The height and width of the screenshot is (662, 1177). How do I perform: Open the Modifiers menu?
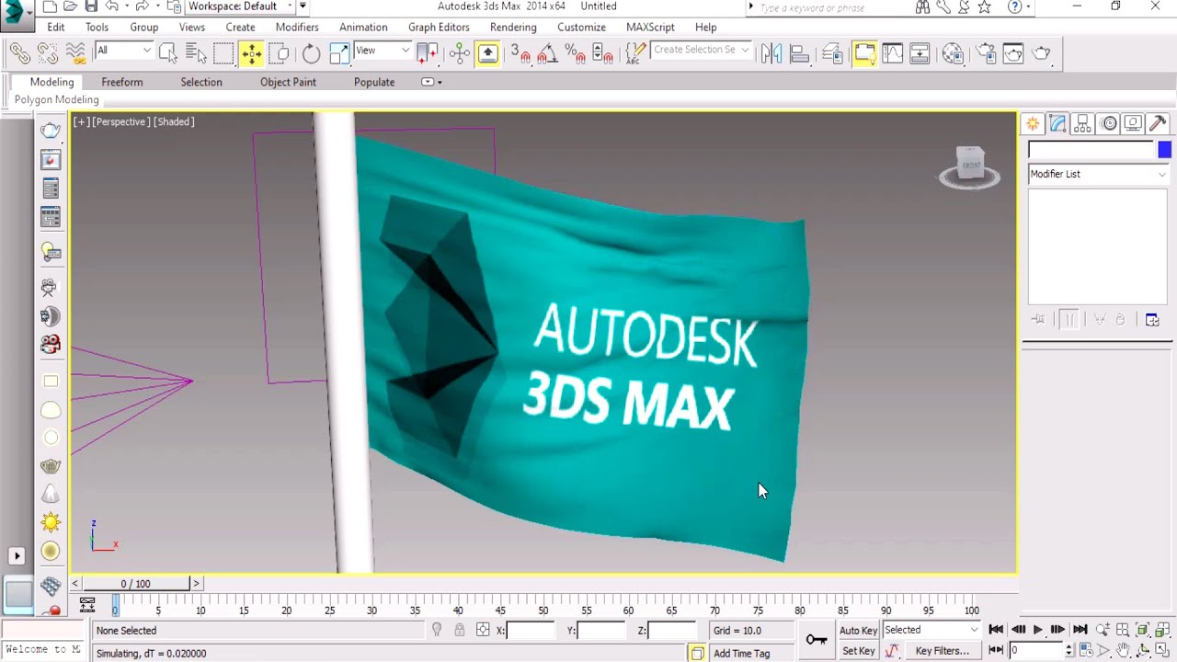coord(297,27)
